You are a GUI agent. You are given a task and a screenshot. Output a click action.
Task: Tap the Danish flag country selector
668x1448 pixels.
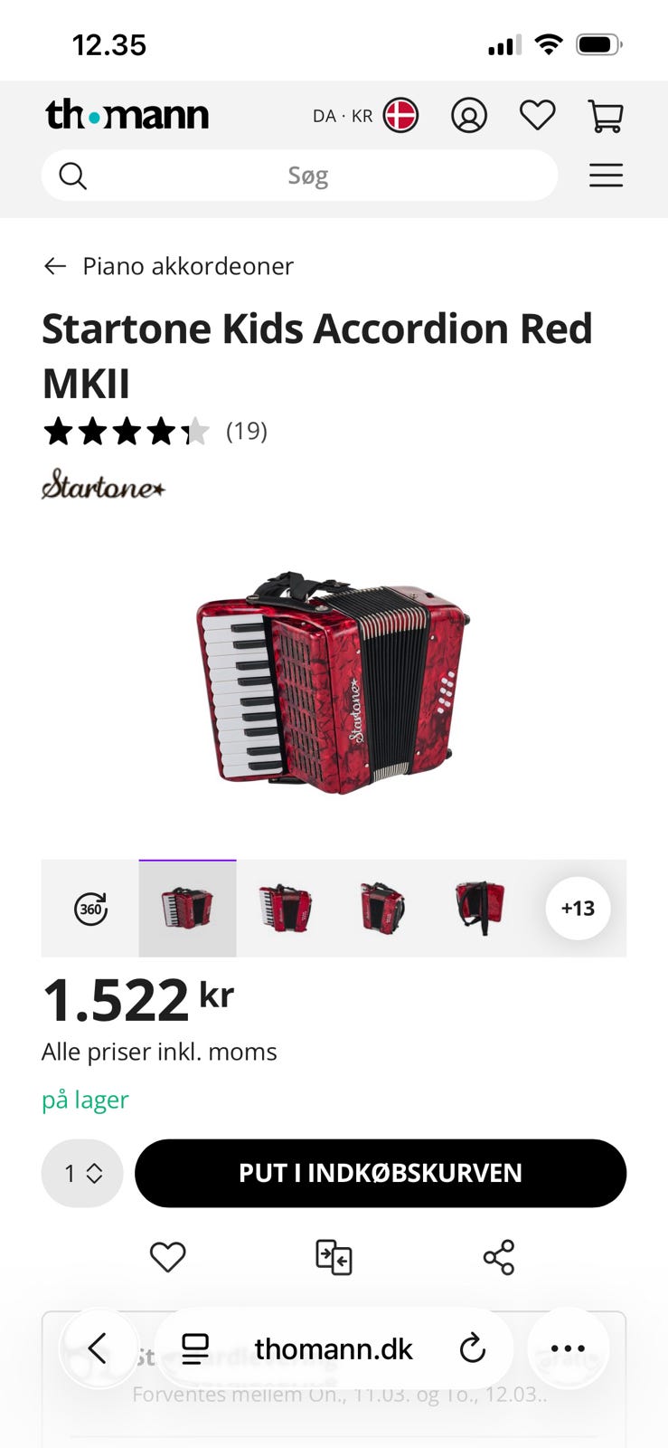[x=400, y=116]
